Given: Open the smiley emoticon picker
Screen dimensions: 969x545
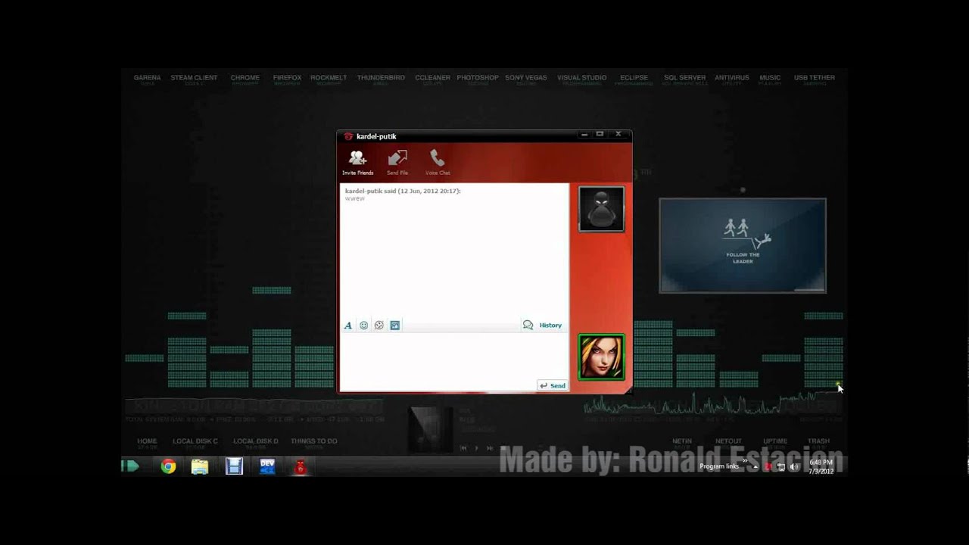Looking at the screenshot, I should tap(363, 325).
